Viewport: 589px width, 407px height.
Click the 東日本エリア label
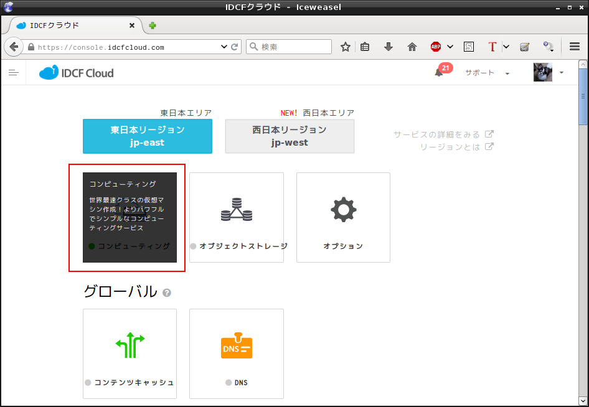coord(186,113)
